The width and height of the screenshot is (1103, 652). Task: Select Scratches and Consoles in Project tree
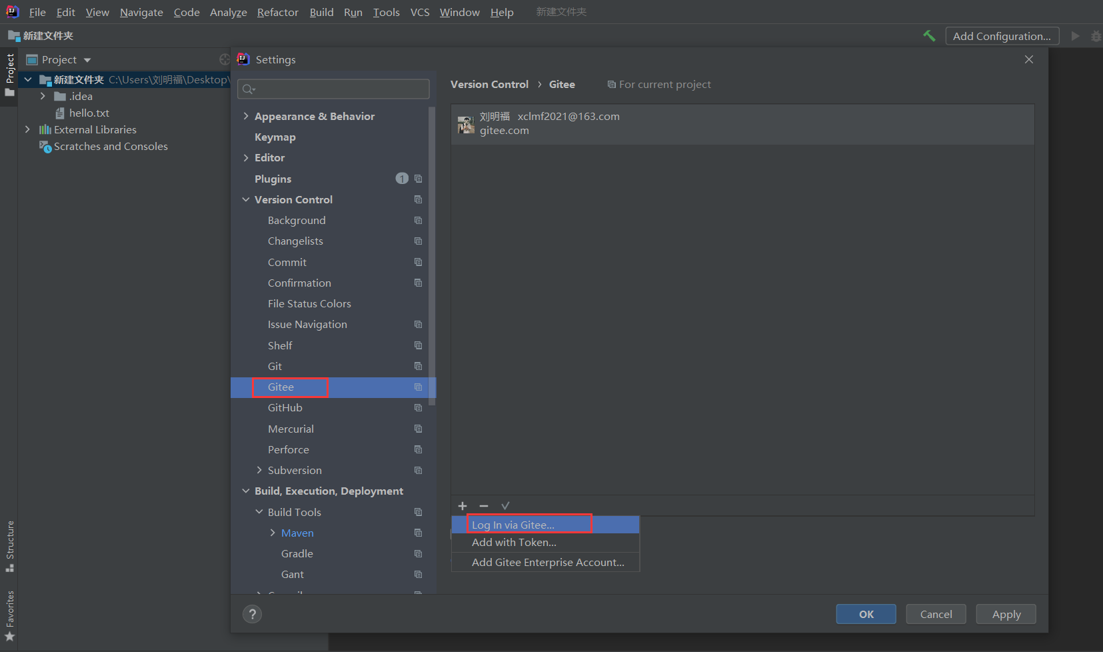pos(111,146)
